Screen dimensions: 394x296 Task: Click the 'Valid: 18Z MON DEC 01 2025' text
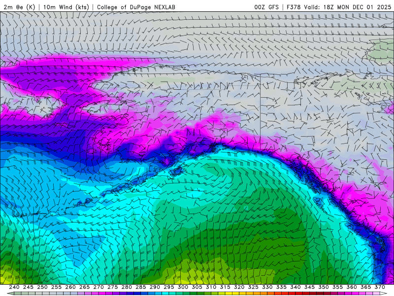click(348, 7)
